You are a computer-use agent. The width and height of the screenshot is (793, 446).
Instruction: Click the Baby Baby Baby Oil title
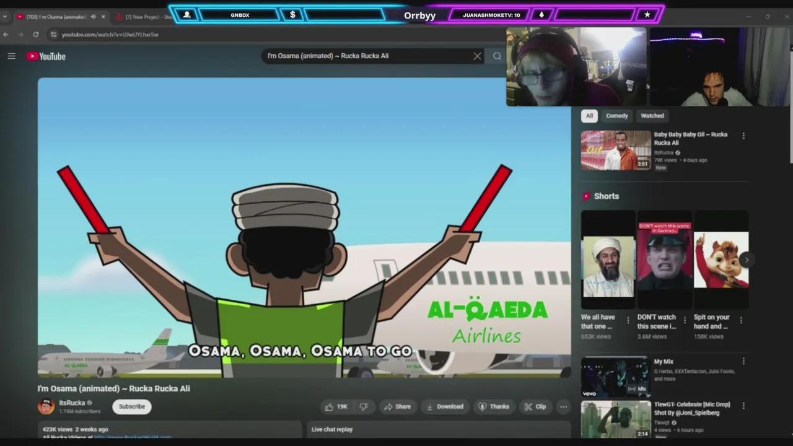click(691, 138)
